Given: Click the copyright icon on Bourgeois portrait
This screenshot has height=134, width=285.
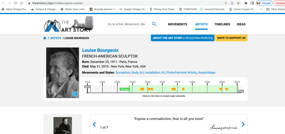Looking at the screenshot, I should point(75,94).
